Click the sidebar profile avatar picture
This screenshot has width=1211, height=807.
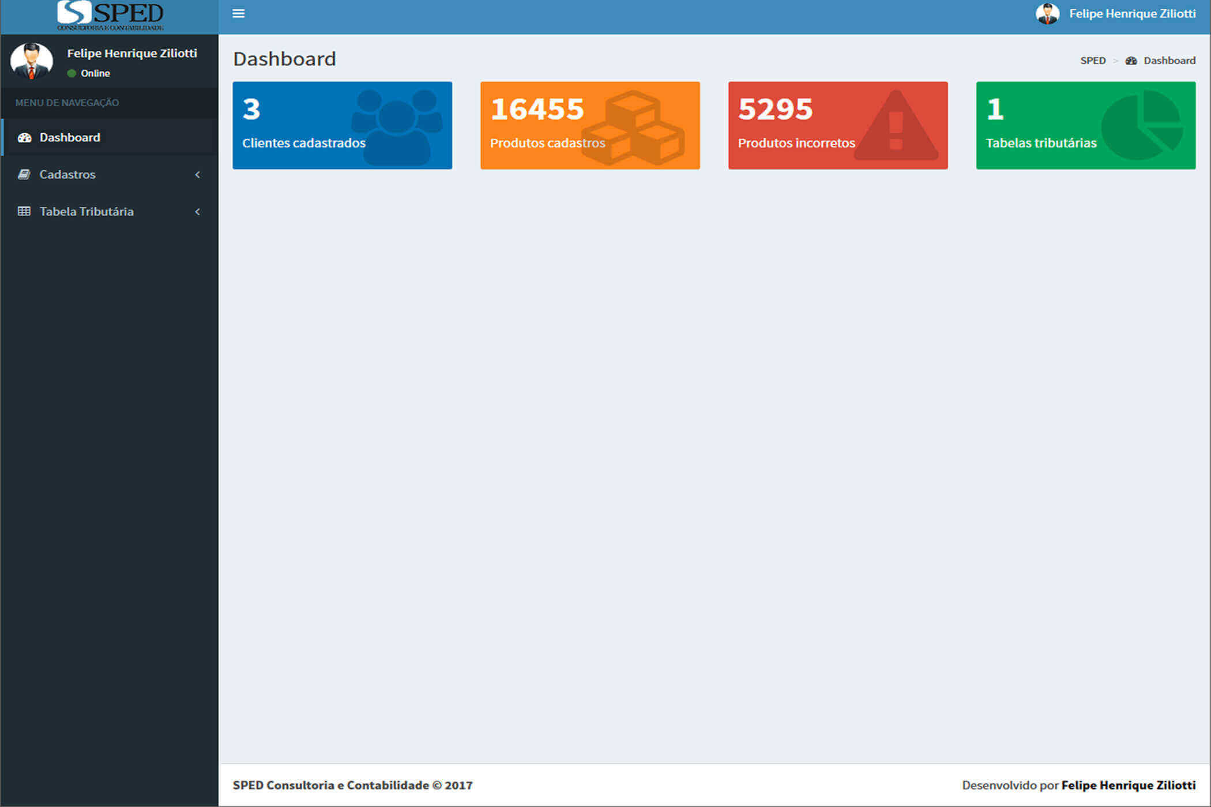pos(32,61)
